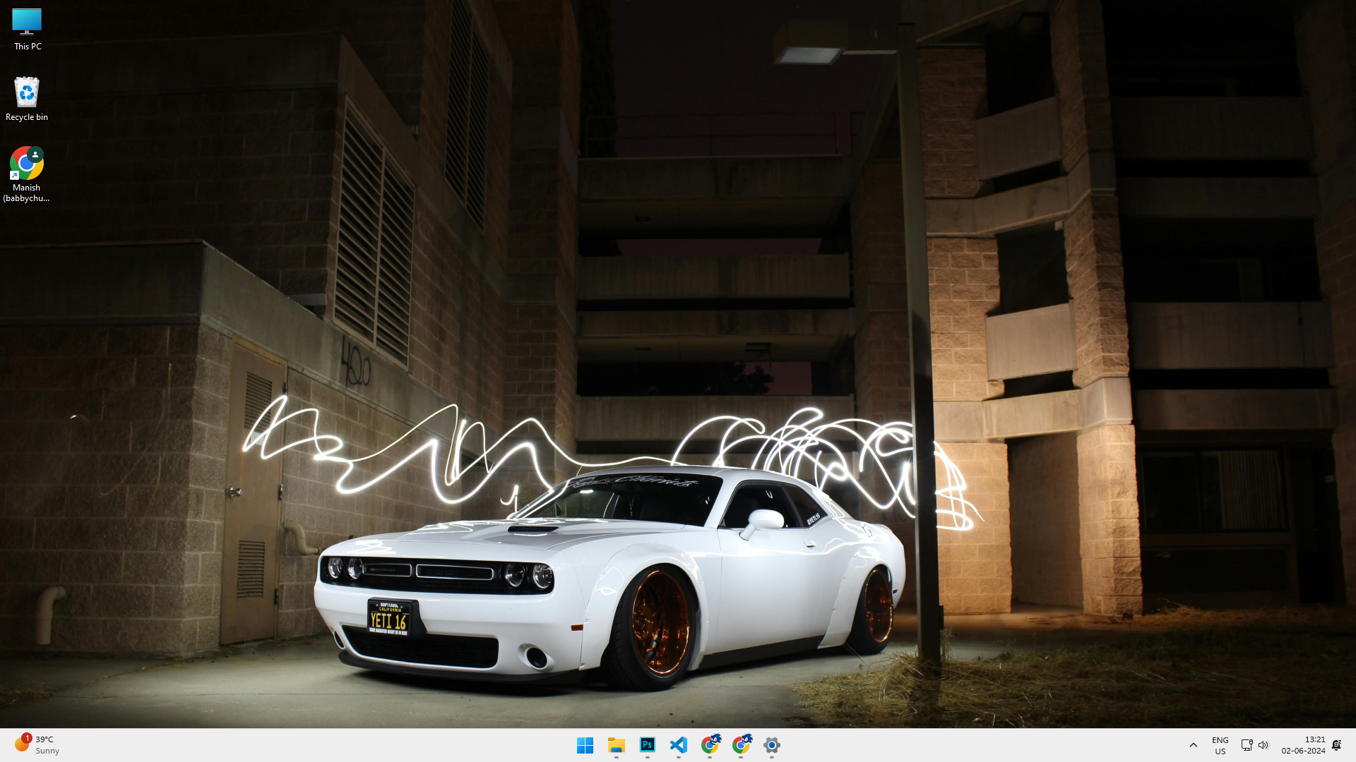The image size is (1356, 762).
Task: Select the Recycle bin desktop icon
Action: (27, 93)
